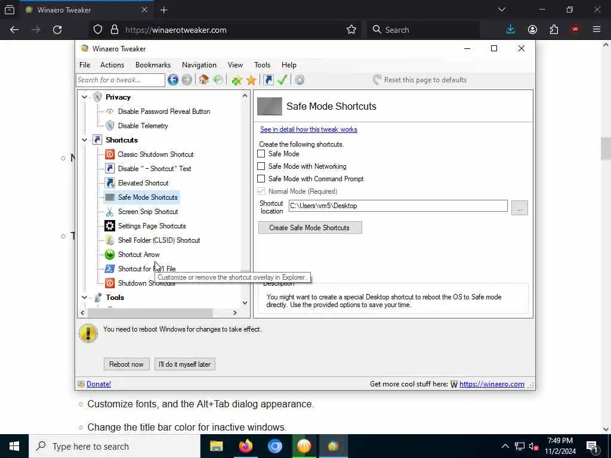Focus the Search for a tweak field
Viewport: 611px width, 458px height.
point(121,80)
